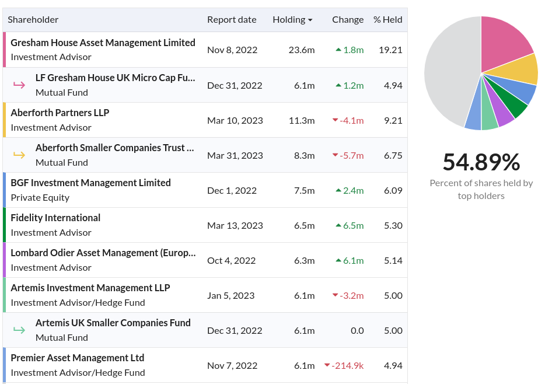Image resolution: width=545 pixels, height=384 pixels.
Task: Click the 23.6m holding value
Action: pyautogui.click(x=302, y=50)
